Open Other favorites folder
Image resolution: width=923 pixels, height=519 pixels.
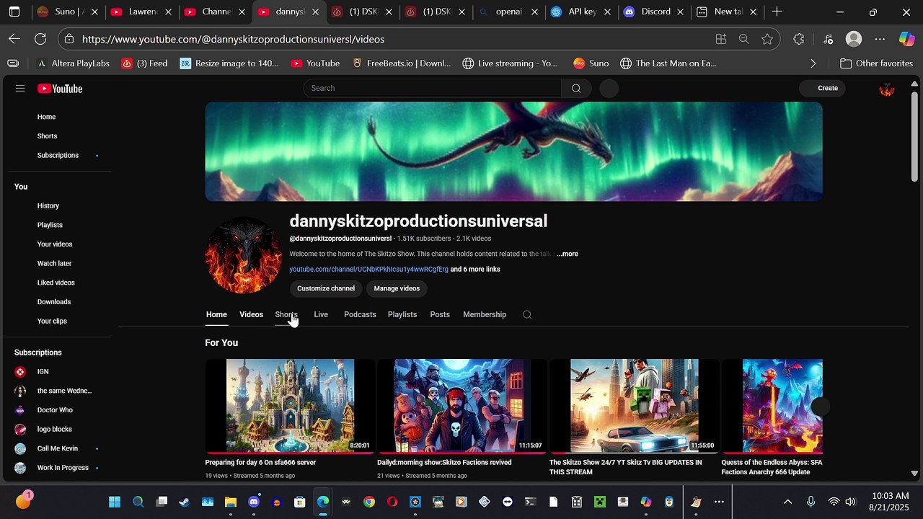coord(876,63)
